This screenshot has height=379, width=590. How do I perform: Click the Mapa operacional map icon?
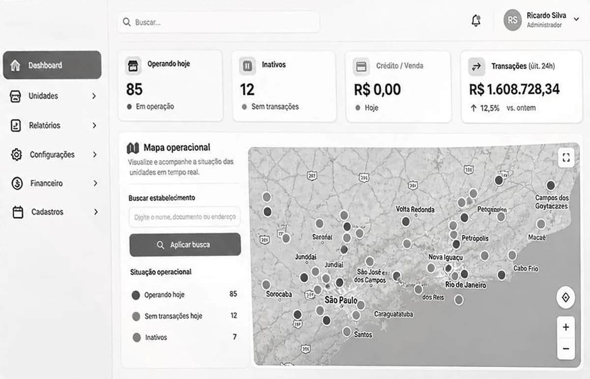(133, 147)
